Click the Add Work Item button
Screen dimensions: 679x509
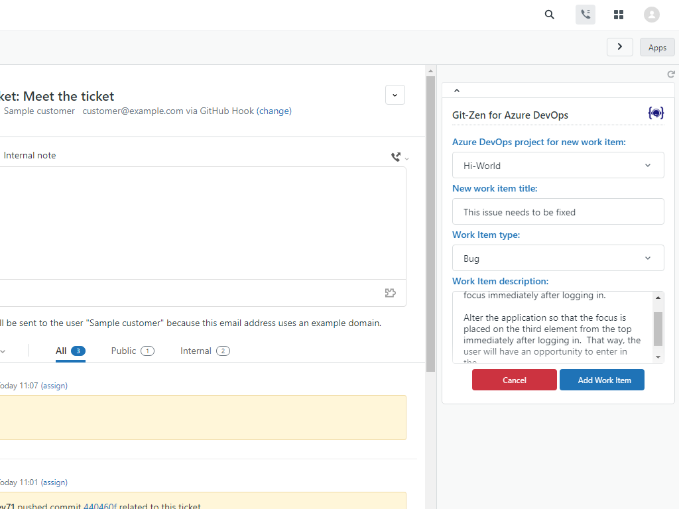pyautogui.click(x=601, y=380)
